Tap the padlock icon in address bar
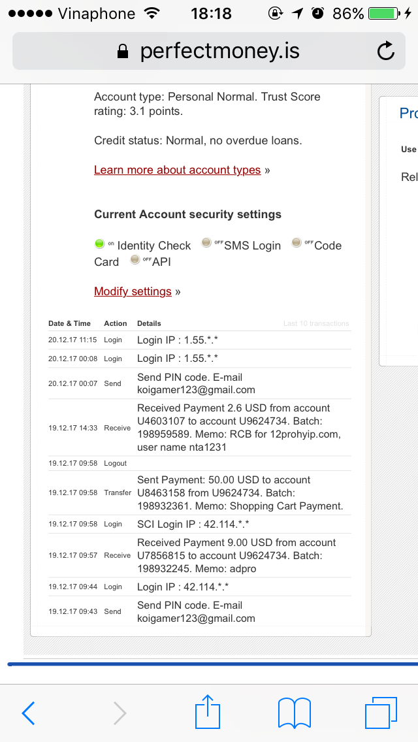418x742 pixels. click(122, 52)
